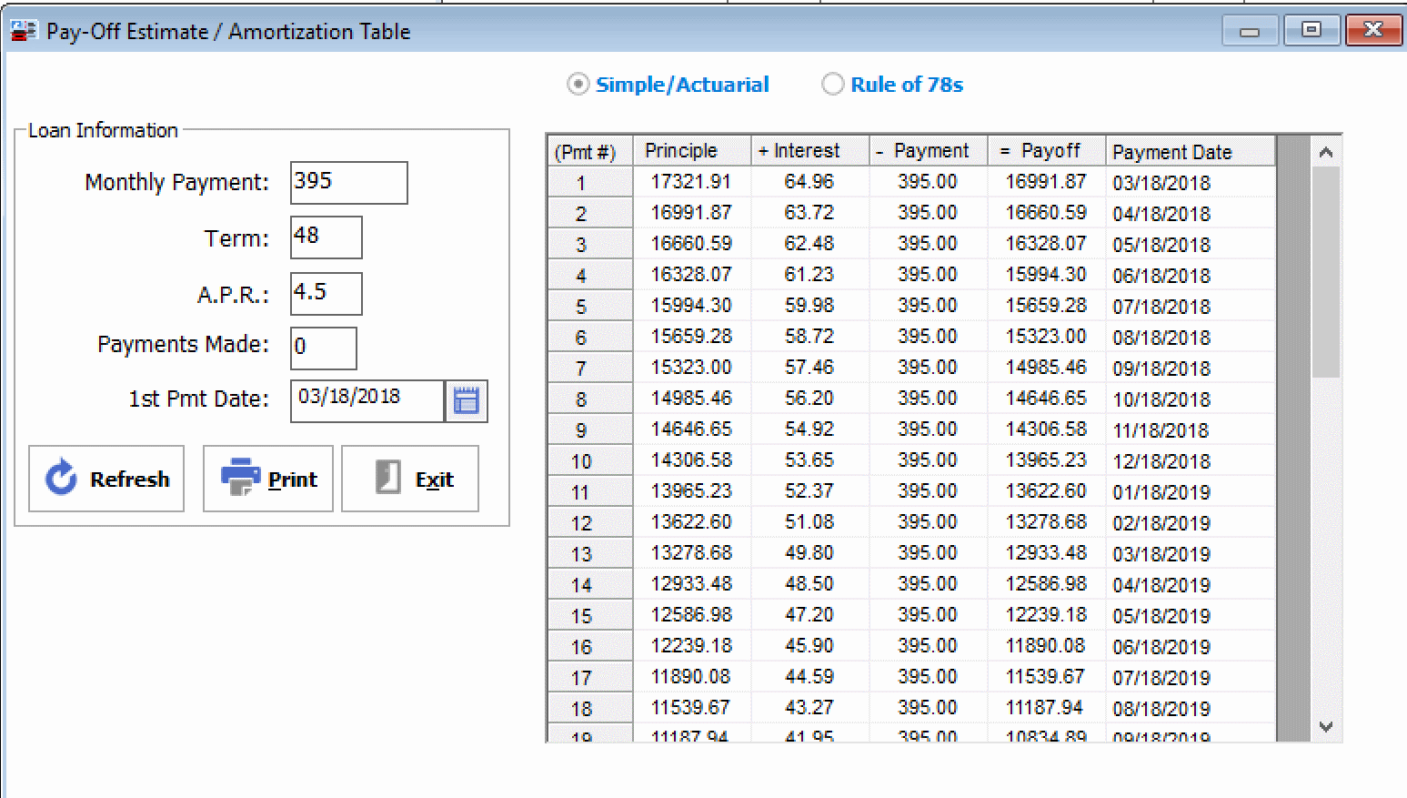Image resolution: width=1407 pixels, height=798 pixels.
Task: Click the 1st Pmt Date field
Action: (367, 401)
